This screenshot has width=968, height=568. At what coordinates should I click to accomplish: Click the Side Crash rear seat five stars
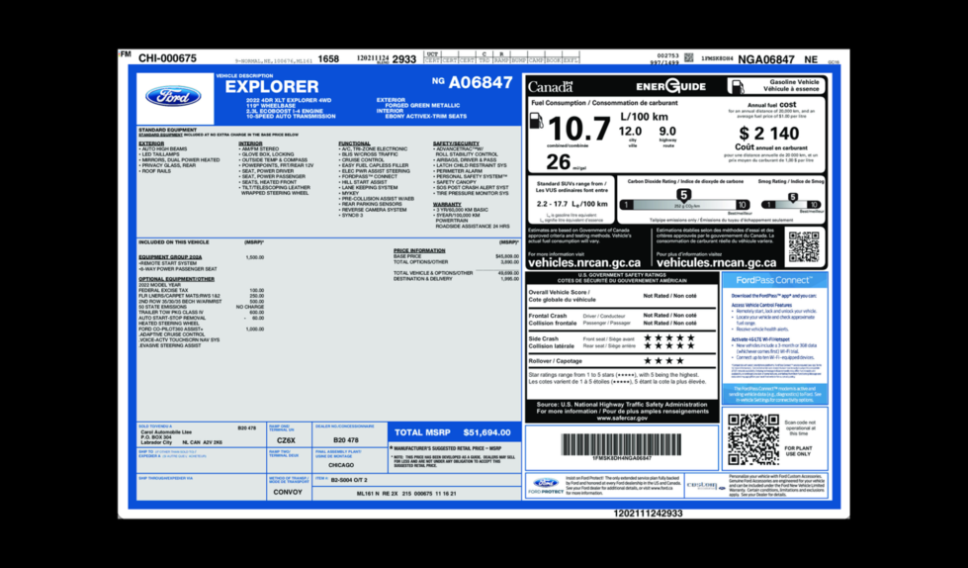pos(669,346)
